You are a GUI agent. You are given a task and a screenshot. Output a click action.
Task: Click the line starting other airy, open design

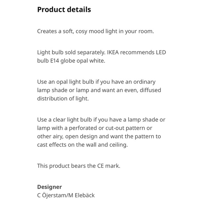coord(99,136)
